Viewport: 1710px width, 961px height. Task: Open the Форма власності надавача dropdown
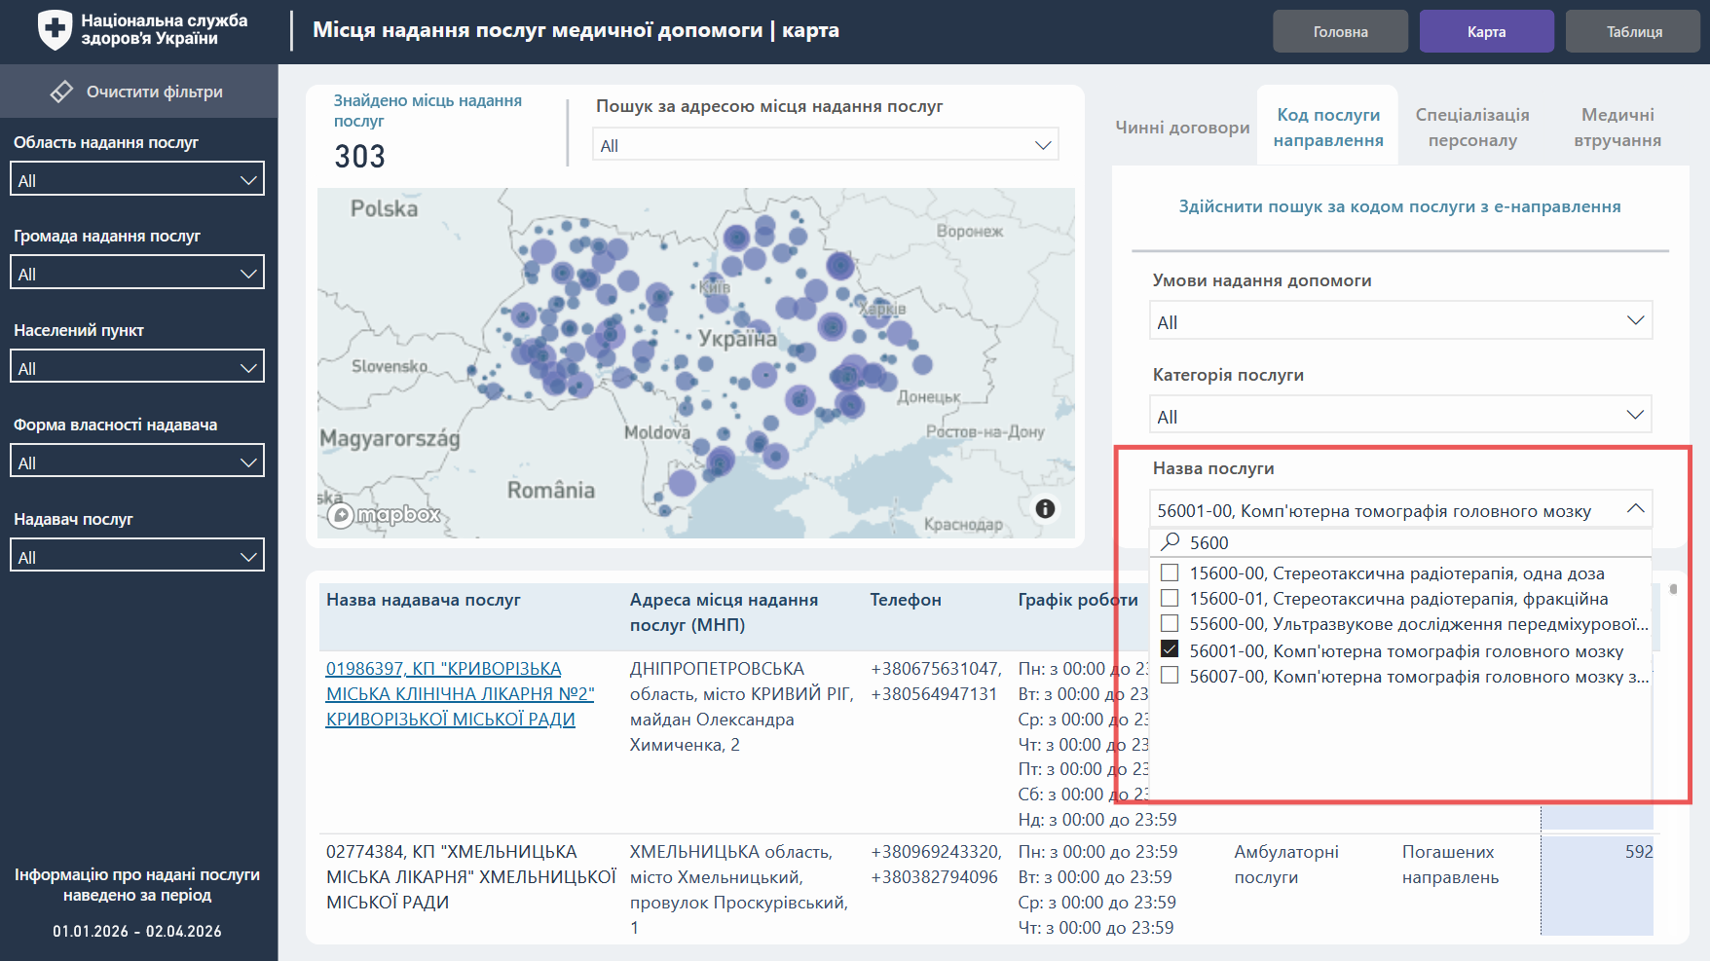[137, 462]
